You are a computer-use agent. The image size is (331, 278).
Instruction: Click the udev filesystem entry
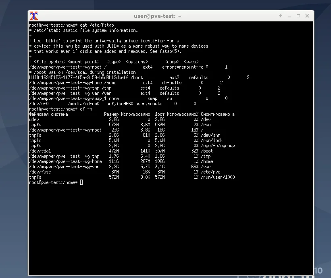point(34,119)
